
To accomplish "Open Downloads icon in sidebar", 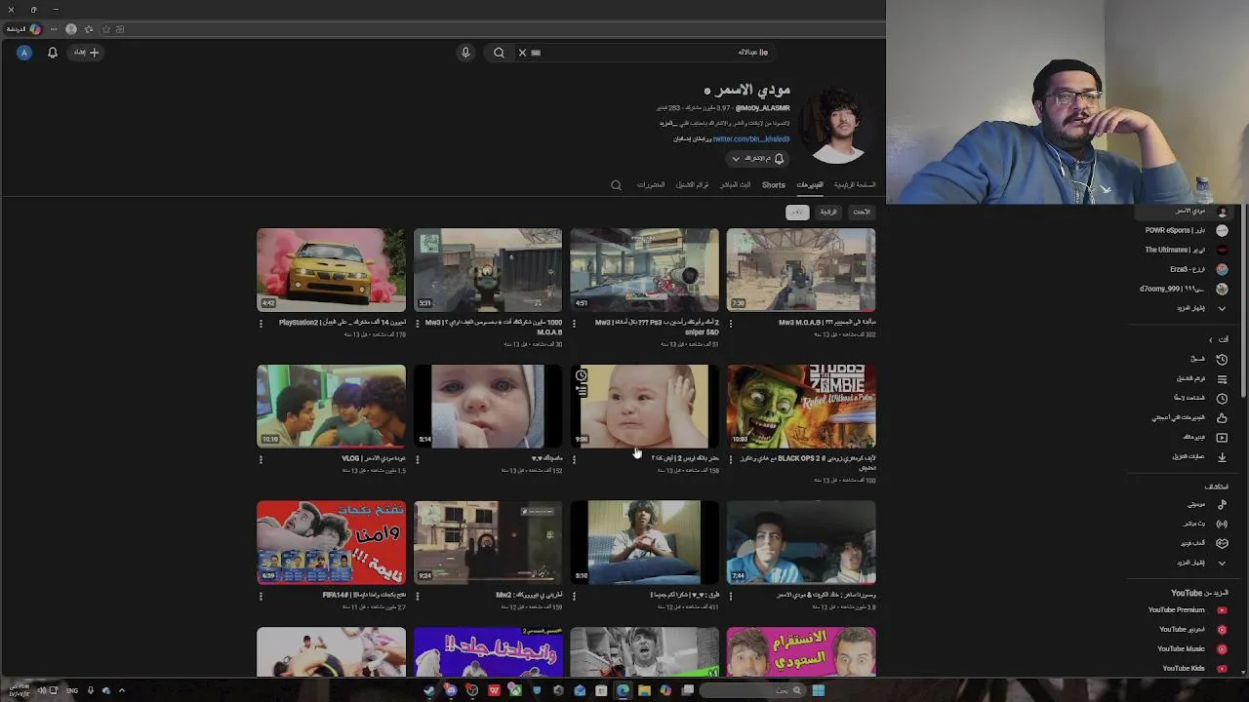I will click(x=1222, y=456).
